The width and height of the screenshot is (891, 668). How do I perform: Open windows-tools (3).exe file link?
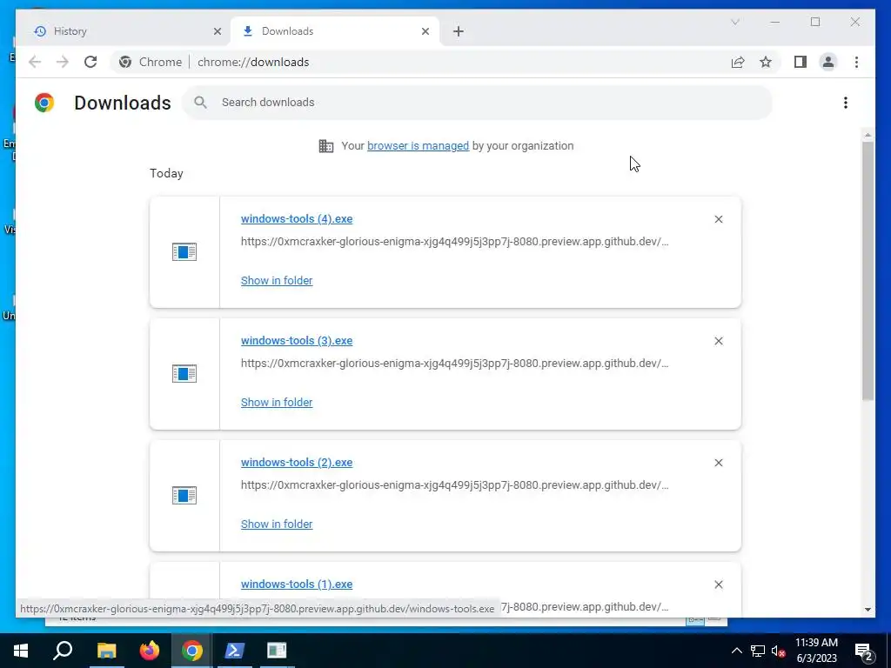tap(297, 341)
